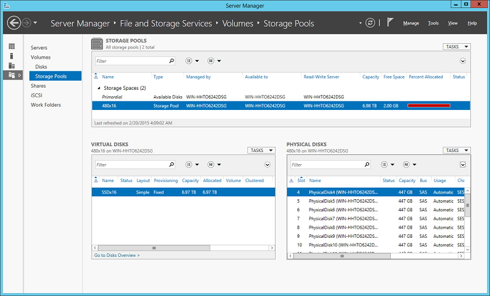Screen dimensions: 490x296
Task: Open the Tools menu
Action: click(x=434, y=23)
